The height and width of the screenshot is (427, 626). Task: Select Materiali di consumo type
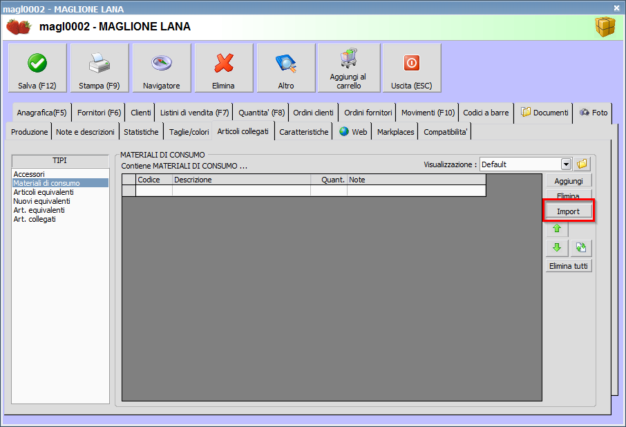click(60, 183)
